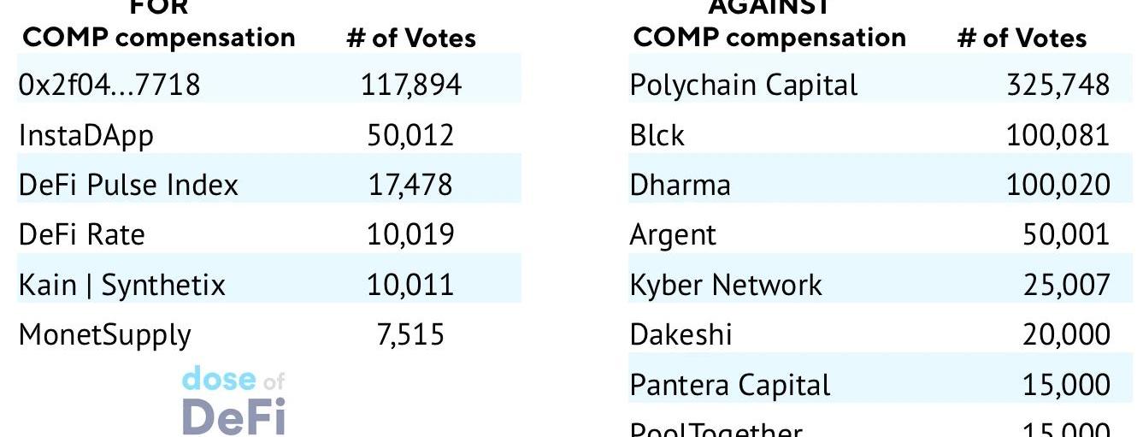Click the Pantera Capital entry
The width and height of the screenshot is (1137, 437).
pyautogui.click(x=729, y=385)
